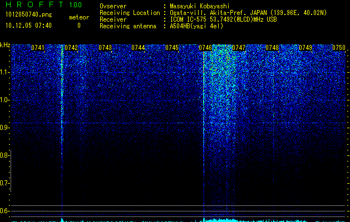Click the 0.8 kHz frequency label

pos(4,155)
